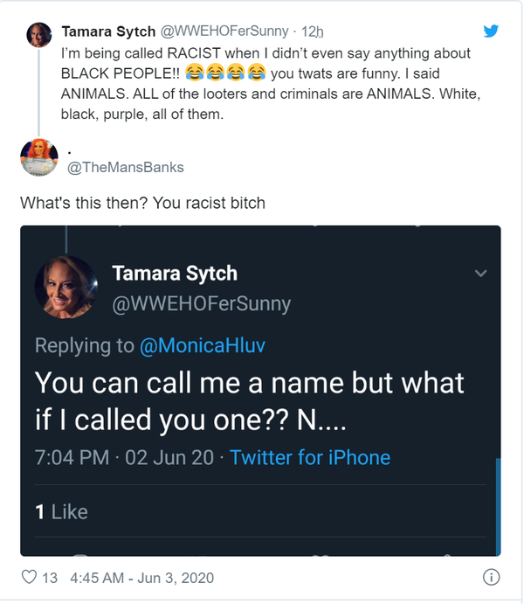Expand the chevron menu in embedded tweet
Image resolution: width=524 pixels, height=604 pixels.
click(480, 274)
